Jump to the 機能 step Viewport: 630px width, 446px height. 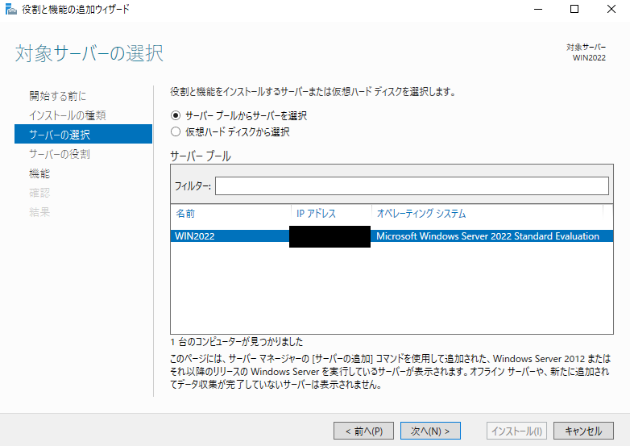tap(39, 173)
